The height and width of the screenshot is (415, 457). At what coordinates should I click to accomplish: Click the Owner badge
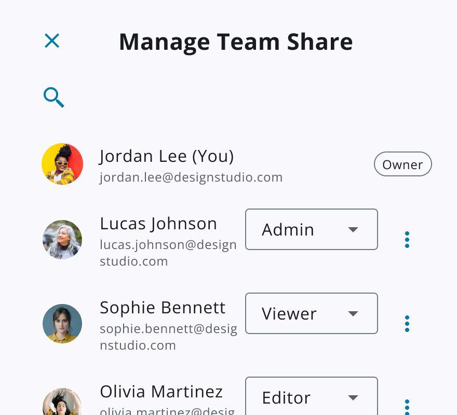pyautogui.click(x=402, y=164)
